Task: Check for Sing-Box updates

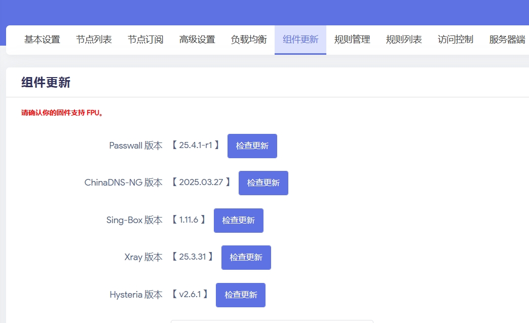Action: [x=239, y=221]
